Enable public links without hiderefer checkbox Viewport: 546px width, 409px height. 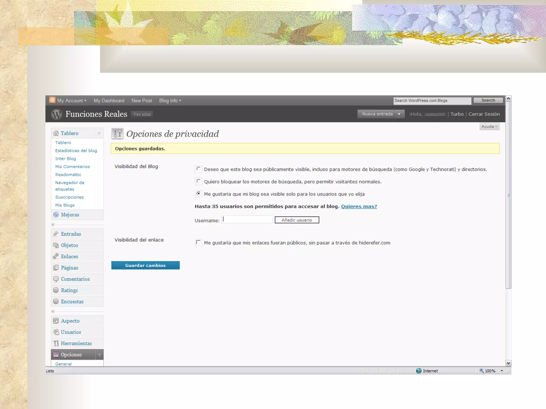click(x=198, y=242)
